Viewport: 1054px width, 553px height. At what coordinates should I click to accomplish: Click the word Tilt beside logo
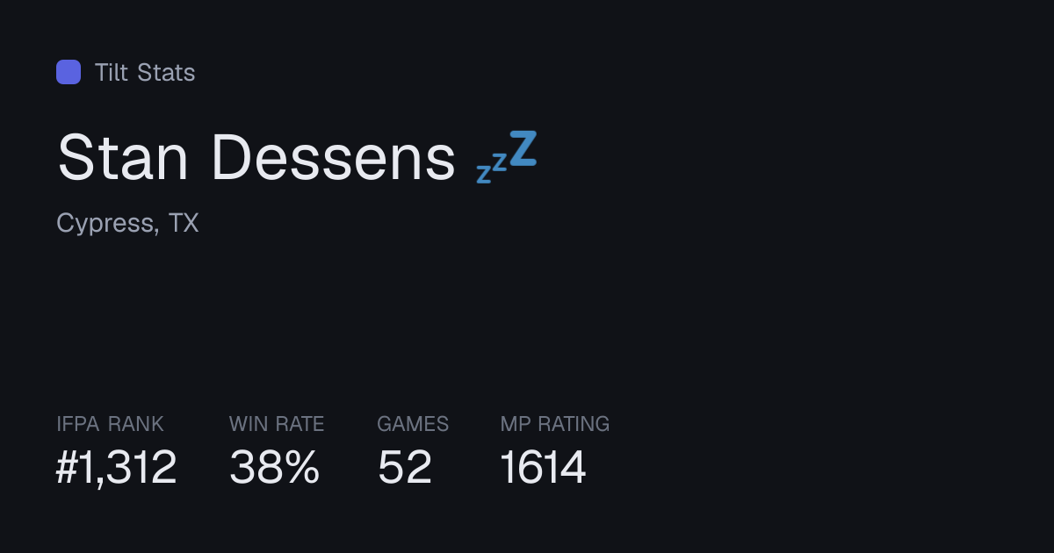(112, 72)
